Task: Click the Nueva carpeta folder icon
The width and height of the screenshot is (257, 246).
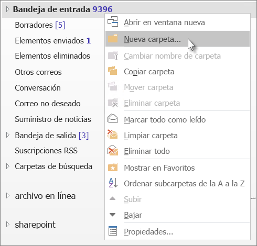Action: click(x=113, y=39)
